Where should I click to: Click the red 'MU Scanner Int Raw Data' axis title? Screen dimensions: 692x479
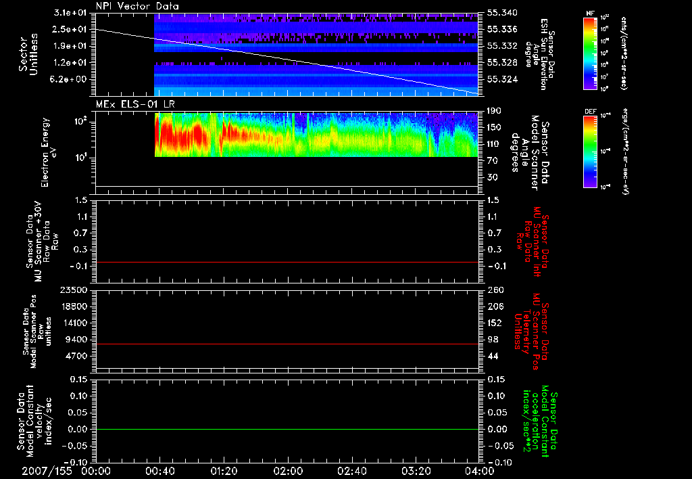point(533,242)
